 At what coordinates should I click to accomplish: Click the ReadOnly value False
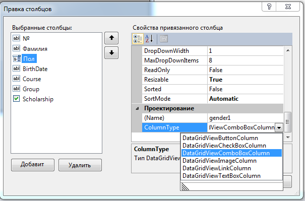click(x=246, y=70)
